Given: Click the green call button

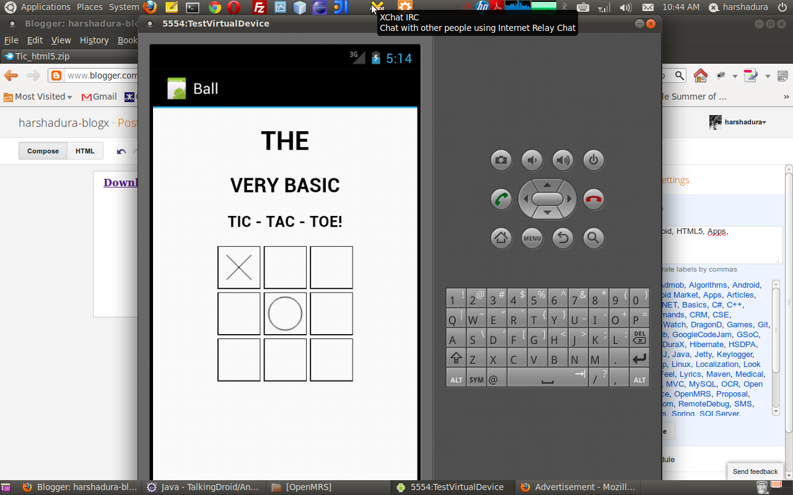Looking at the screenshot, I should coord(501,199).
